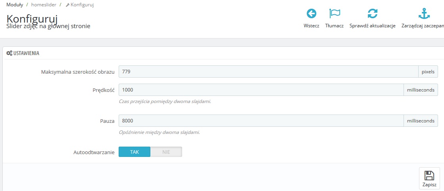The height and width of the screenshot is (191, 444).
Task: Click milliseconds suffix of Prędkość field
Action: [x=421, y=90]
